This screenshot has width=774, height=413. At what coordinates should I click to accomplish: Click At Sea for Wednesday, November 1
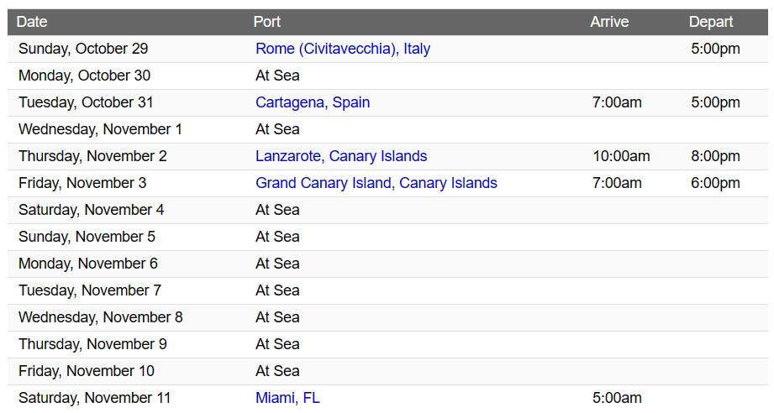click(277, 129)
